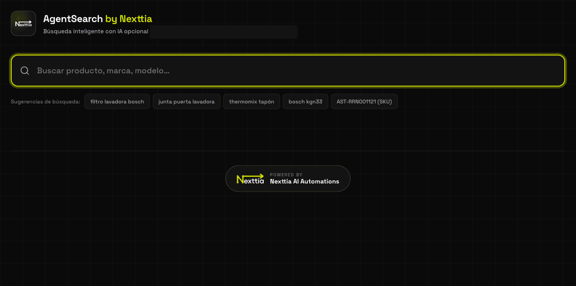Click the "Sugerencias de búsqueda:" label
The width and height of the screenshot is (576, 286).
tap(45, 102)
